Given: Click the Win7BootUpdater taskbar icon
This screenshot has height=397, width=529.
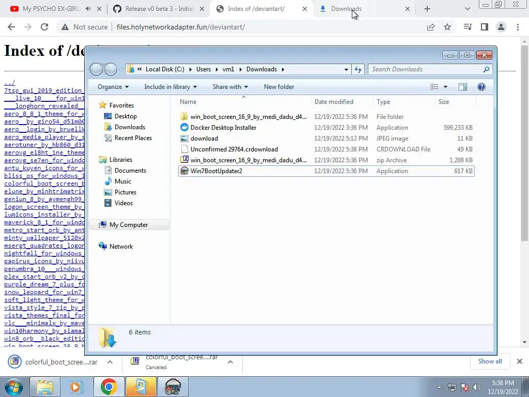Looking at the screenshot, I should tap(173, 387).
